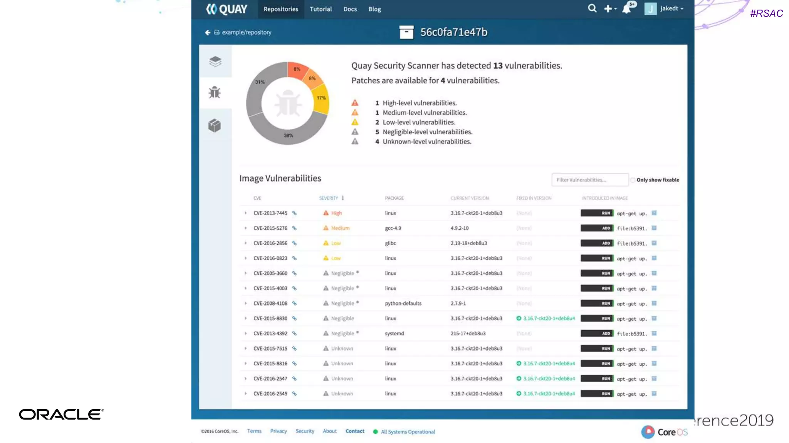Enable Only show fixable checkbox
This screenshot has height=443, width=789.
633,180
